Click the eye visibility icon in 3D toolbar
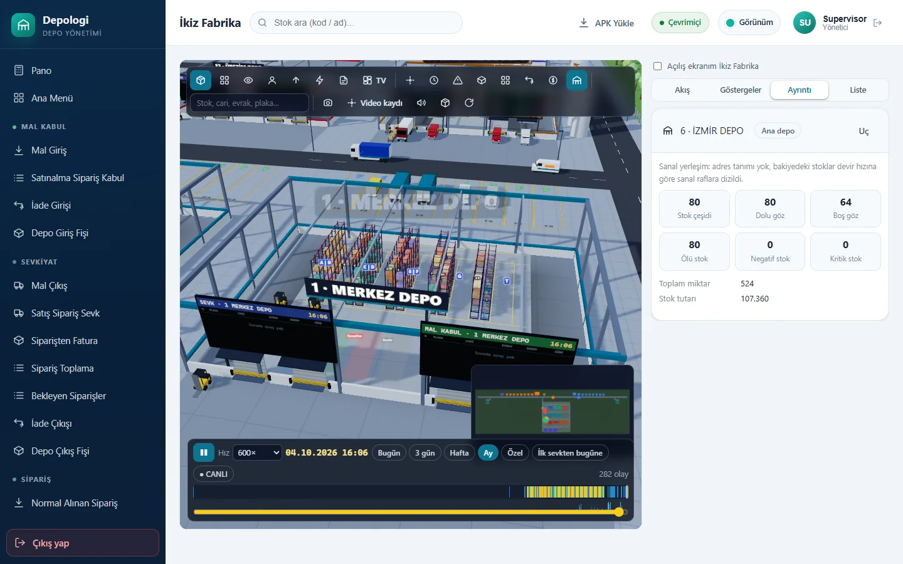 (248, 80)
